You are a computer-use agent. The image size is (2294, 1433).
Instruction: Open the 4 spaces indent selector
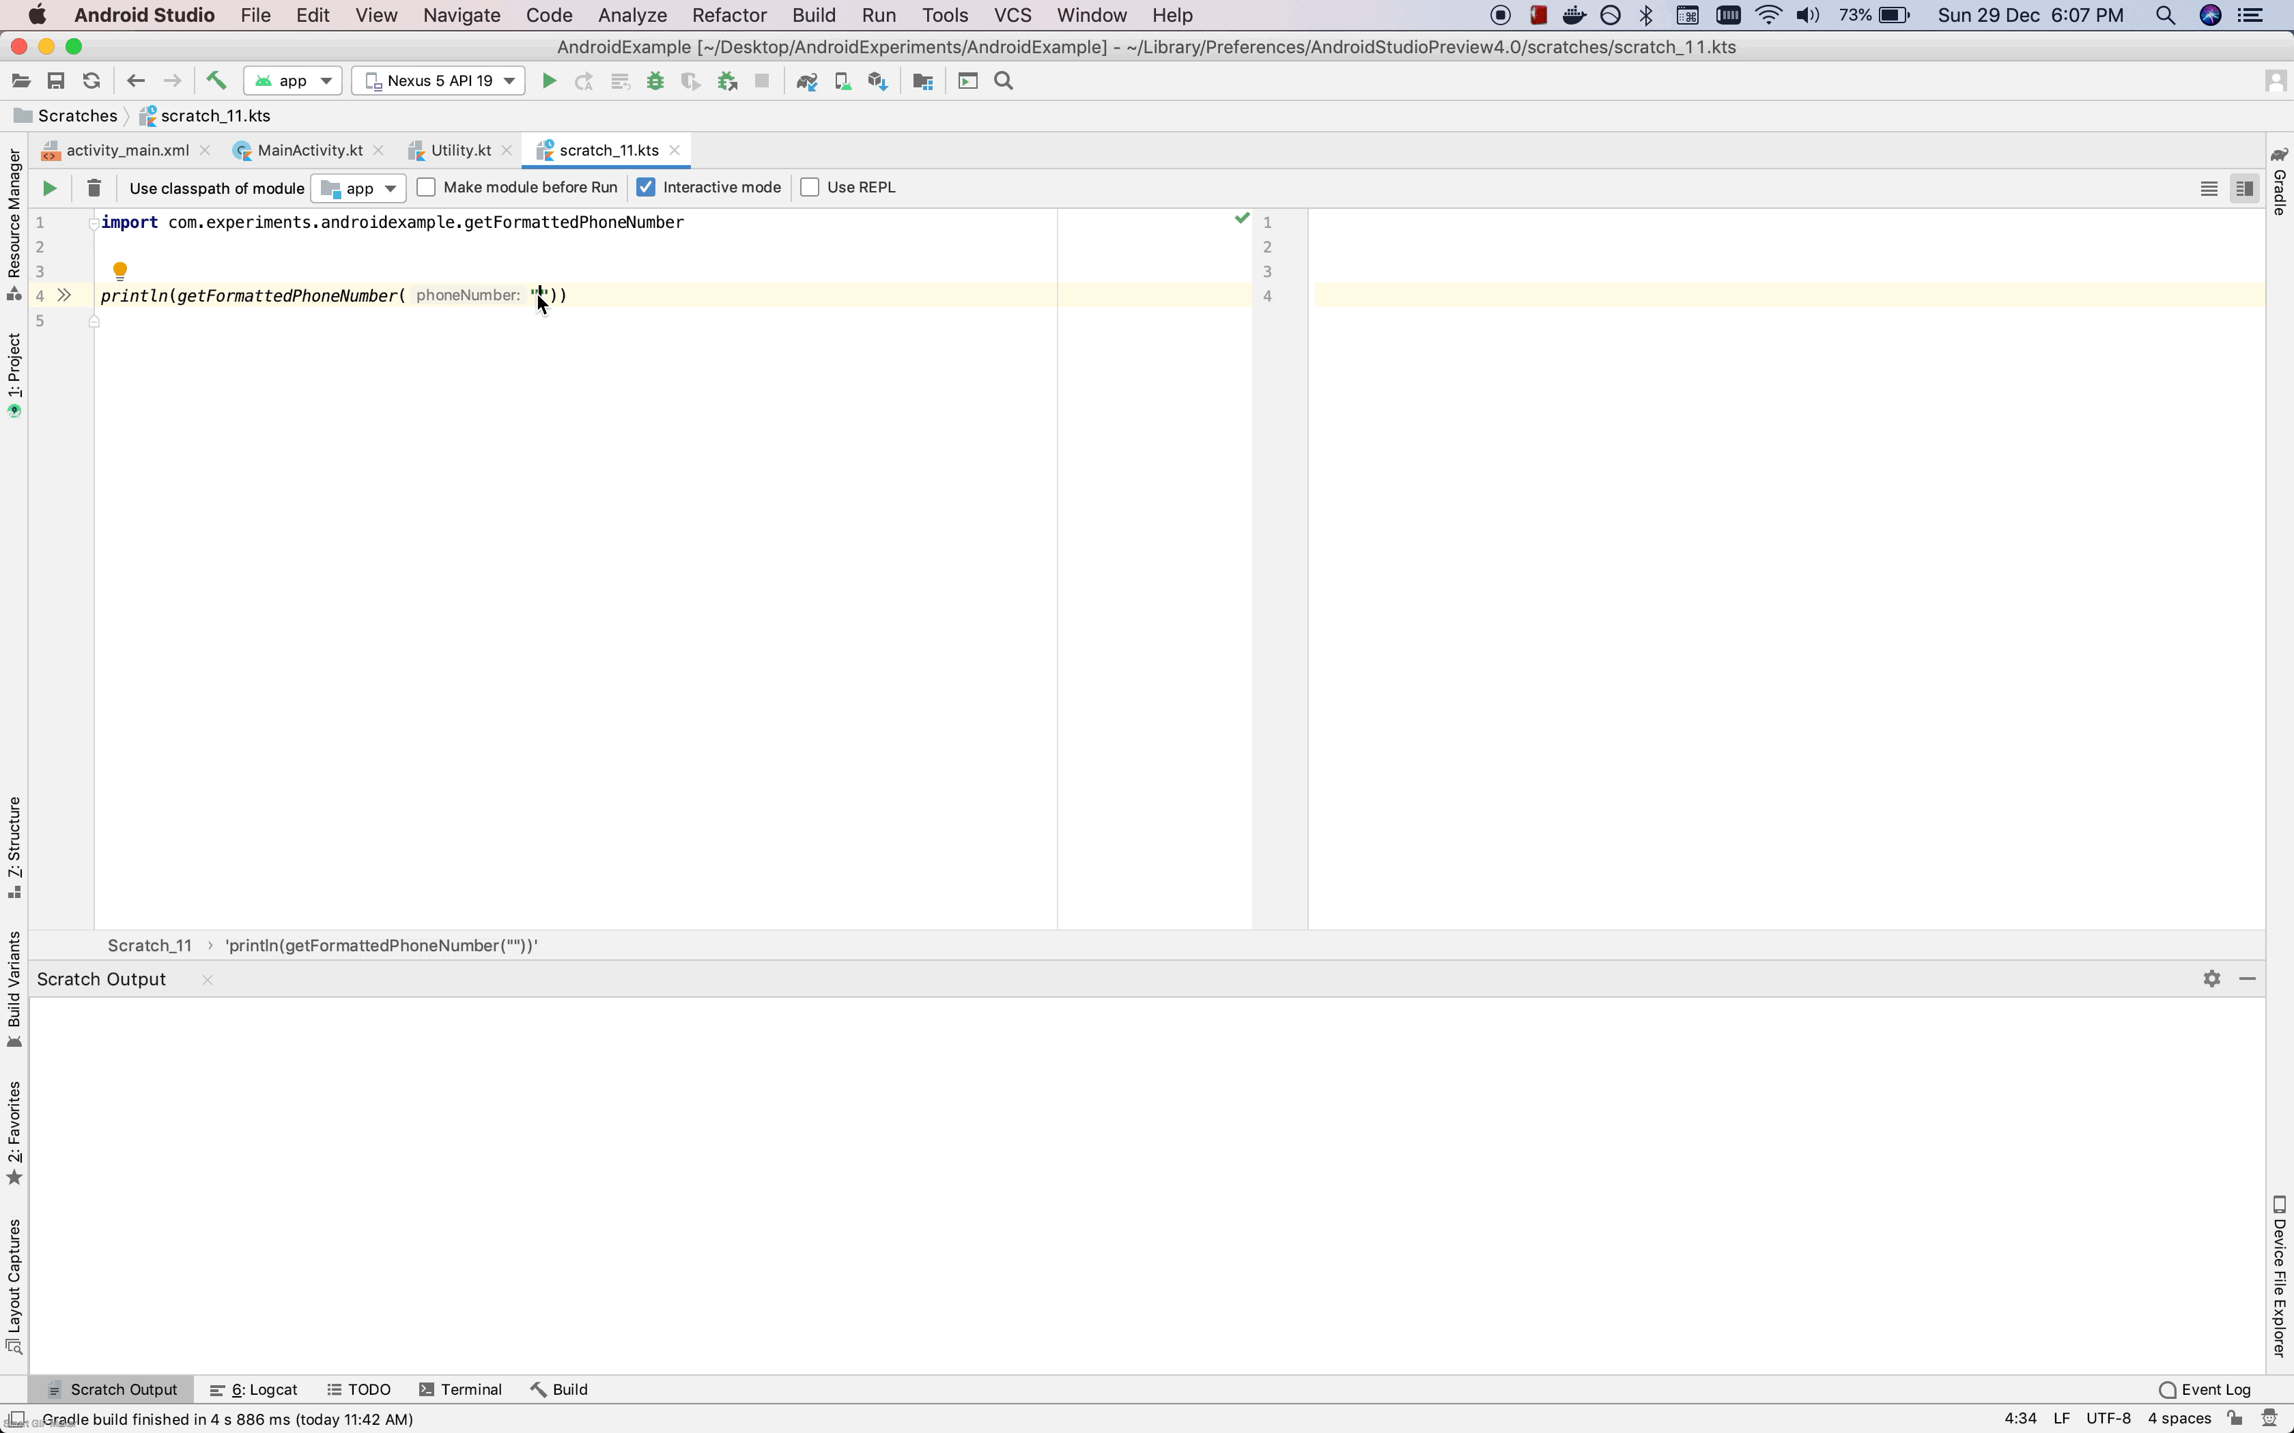[2179, 1419]
